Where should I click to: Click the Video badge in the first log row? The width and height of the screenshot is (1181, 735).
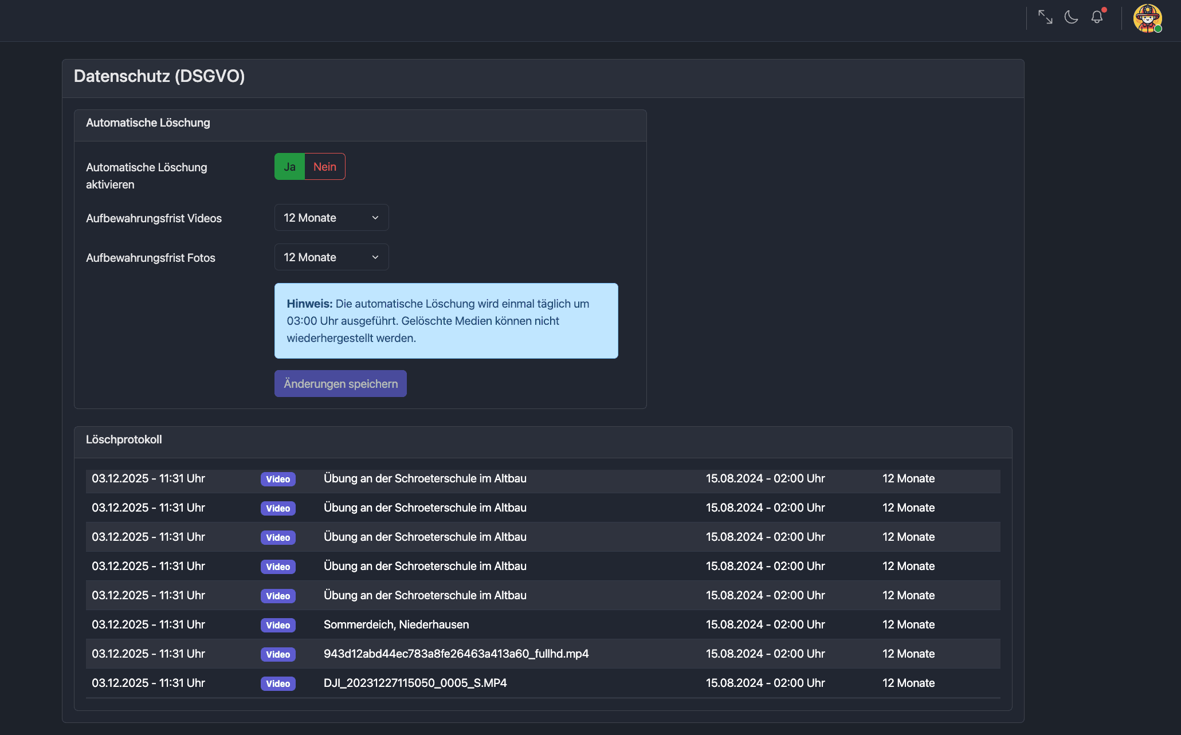(x=278, y=479)
